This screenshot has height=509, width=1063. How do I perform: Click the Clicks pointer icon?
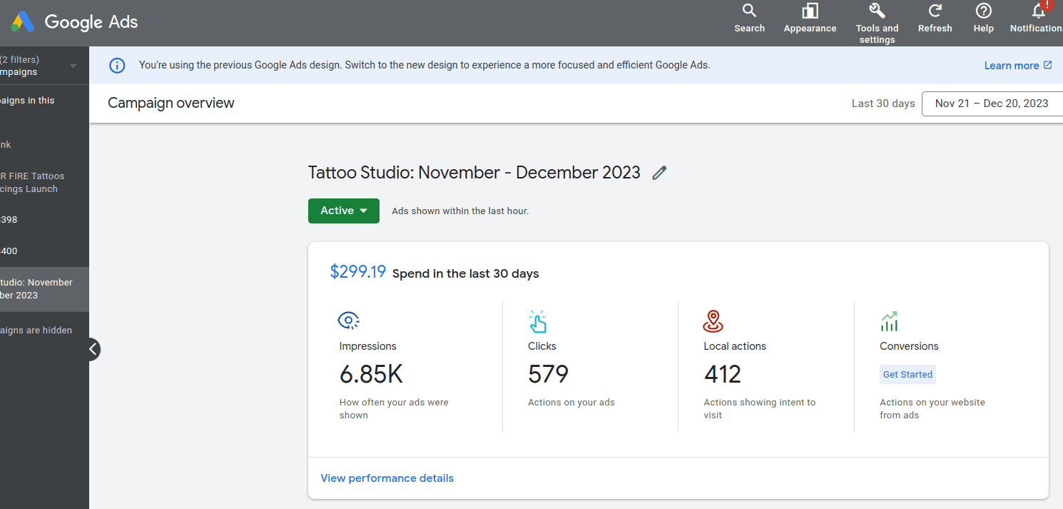[537, 321]
